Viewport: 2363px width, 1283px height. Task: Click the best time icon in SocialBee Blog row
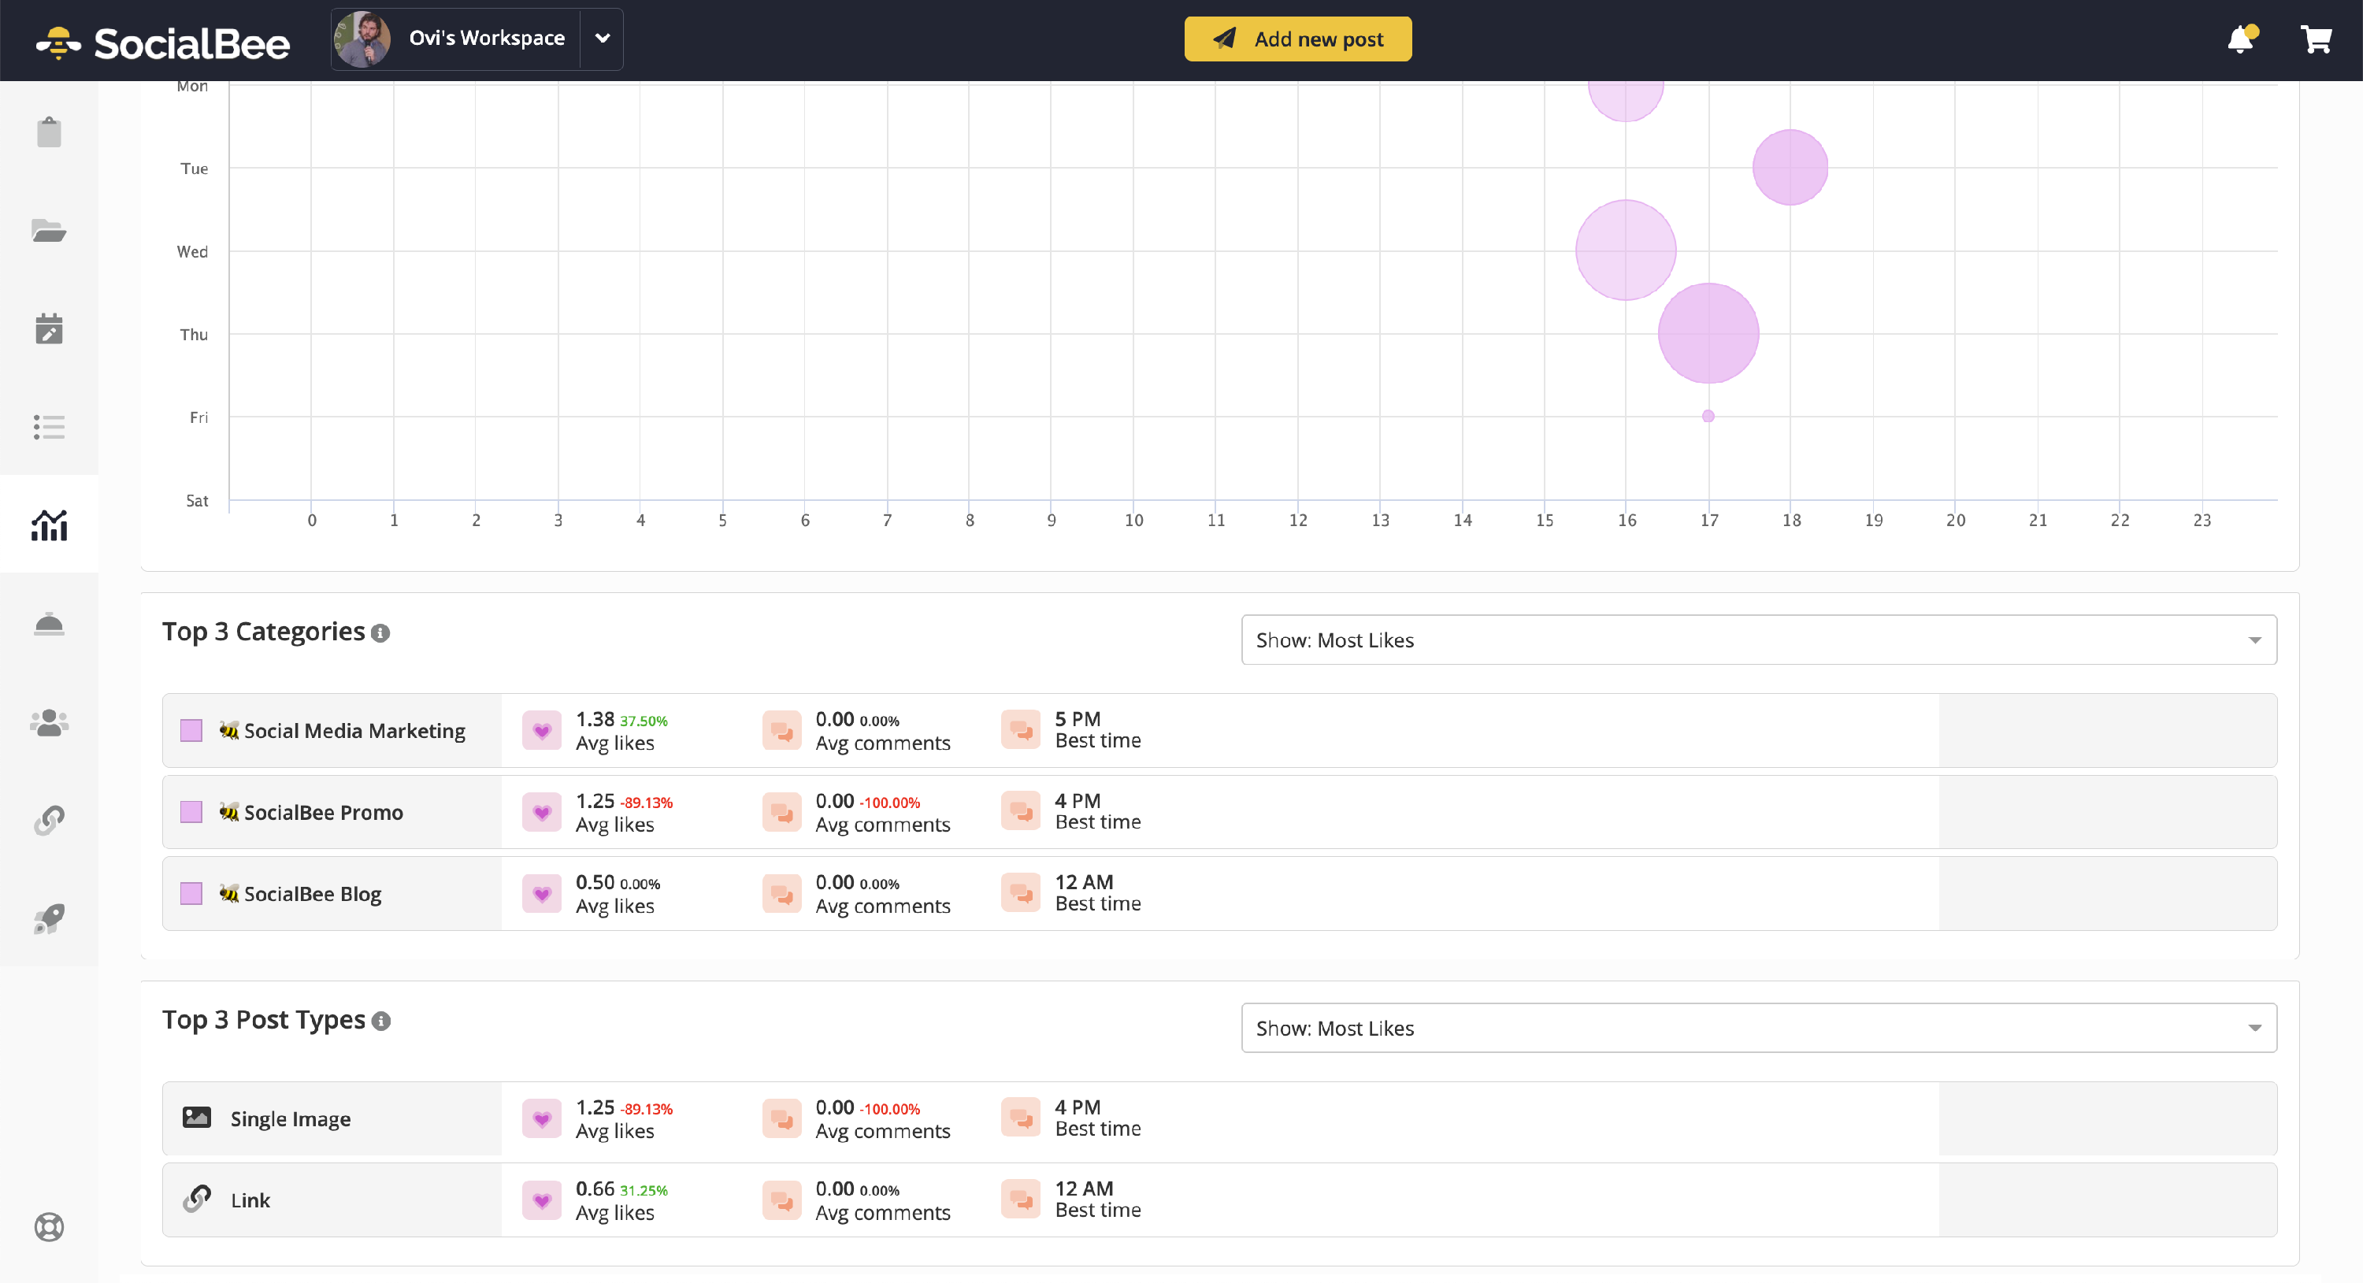(1020, 892)
